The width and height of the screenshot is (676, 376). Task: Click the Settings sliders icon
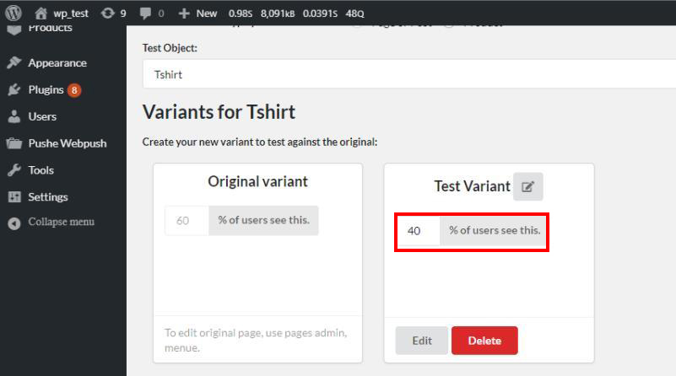tap(14, 196)
